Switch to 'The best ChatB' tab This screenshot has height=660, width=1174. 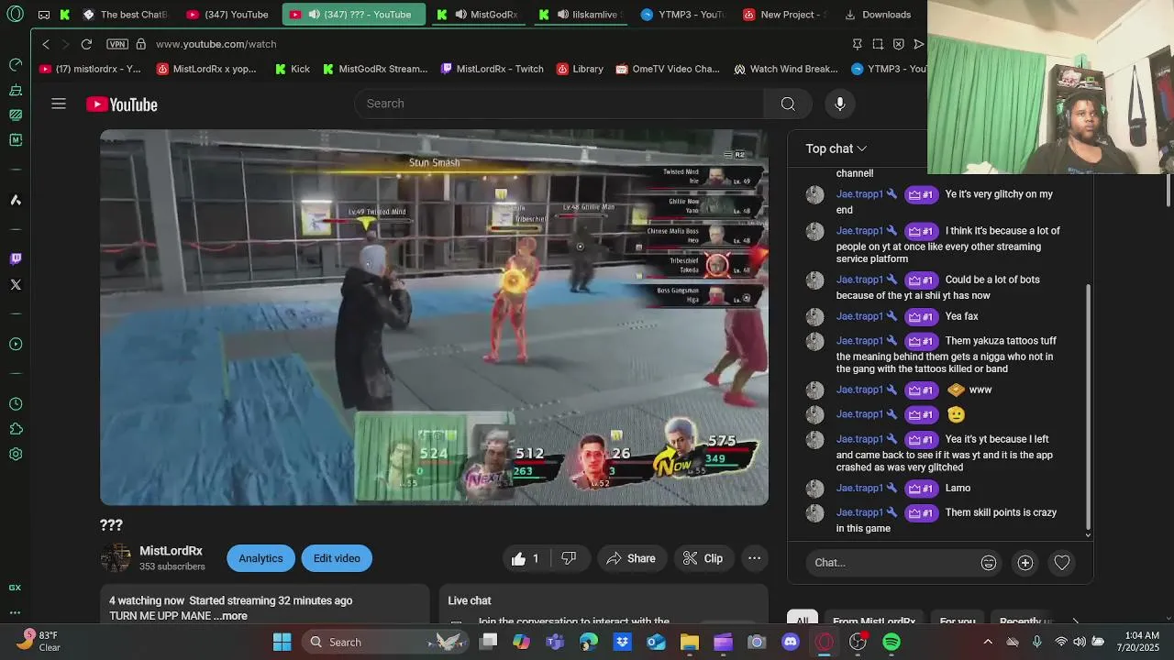point(125,15)
